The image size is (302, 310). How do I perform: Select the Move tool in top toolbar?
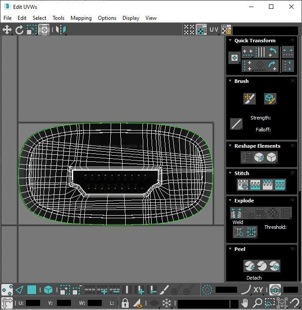[7, 30]
